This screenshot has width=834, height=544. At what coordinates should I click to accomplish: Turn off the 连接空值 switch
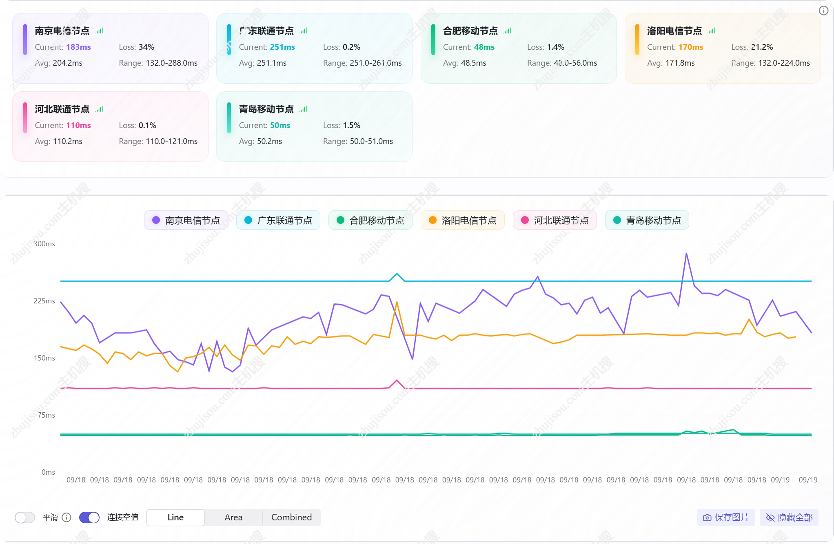(89, 517)
